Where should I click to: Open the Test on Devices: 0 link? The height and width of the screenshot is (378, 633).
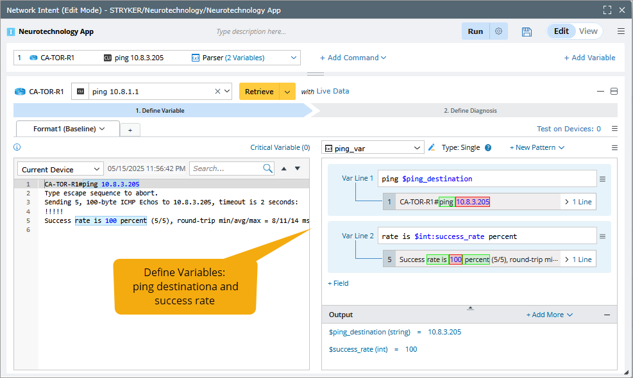tap(569, 129)
